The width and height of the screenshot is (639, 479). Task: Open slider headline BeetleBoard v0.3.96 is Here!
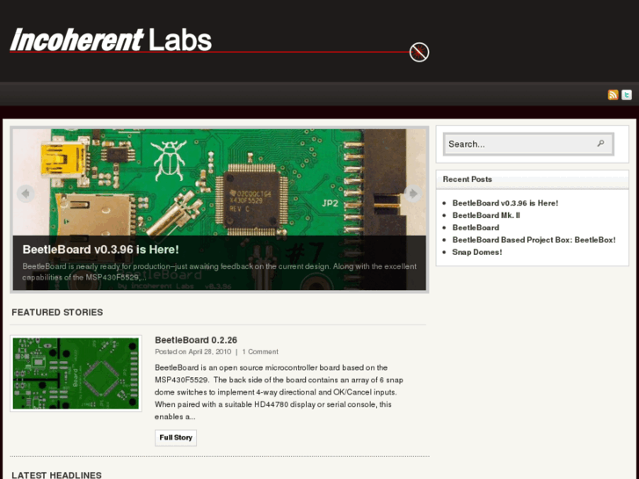101,250
